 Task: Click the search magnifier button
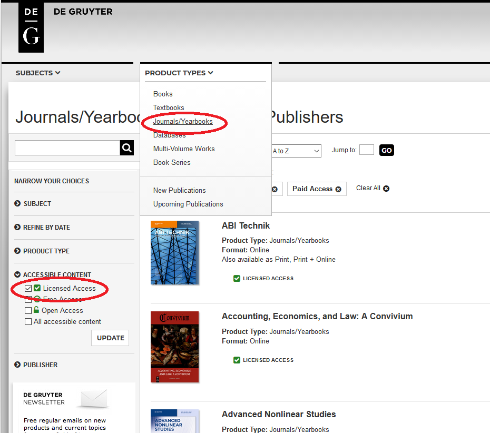127,147
